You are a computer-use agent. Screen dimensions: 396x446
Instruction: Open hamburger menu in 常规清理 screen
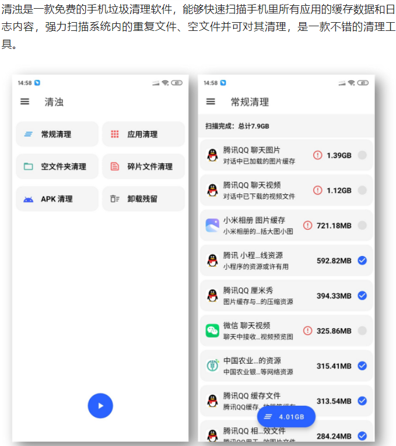(x=211, y=101)
